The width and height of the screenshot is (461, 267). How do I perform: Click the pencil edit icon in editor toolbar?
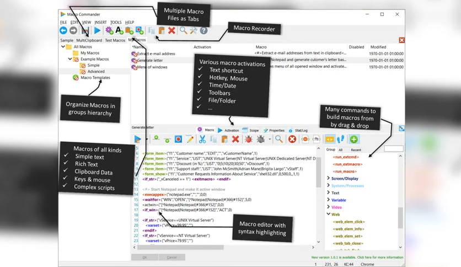pos(190,139)
